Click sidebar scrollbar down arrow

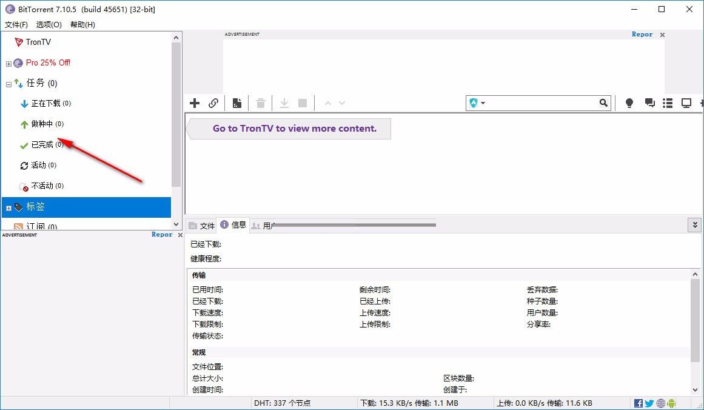[x=176, y=224]
